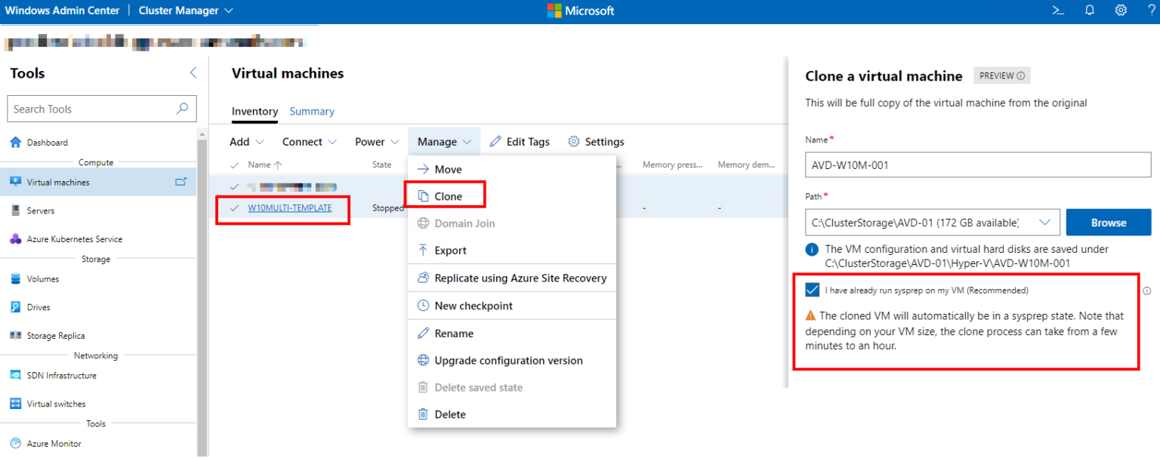The width and height of the screenshot is (1160, 458).
Task: Select Servers in the Tools sidebar
Action: tap(43, 210)
